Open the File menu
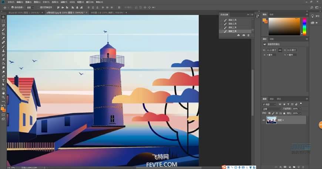322x169 pixels. [11, 2]
